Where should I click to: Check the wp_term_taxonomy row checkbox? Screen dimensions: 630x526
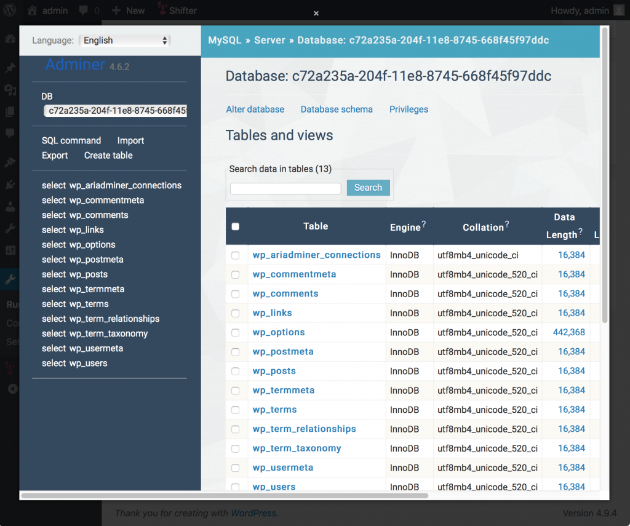[236, 448]
